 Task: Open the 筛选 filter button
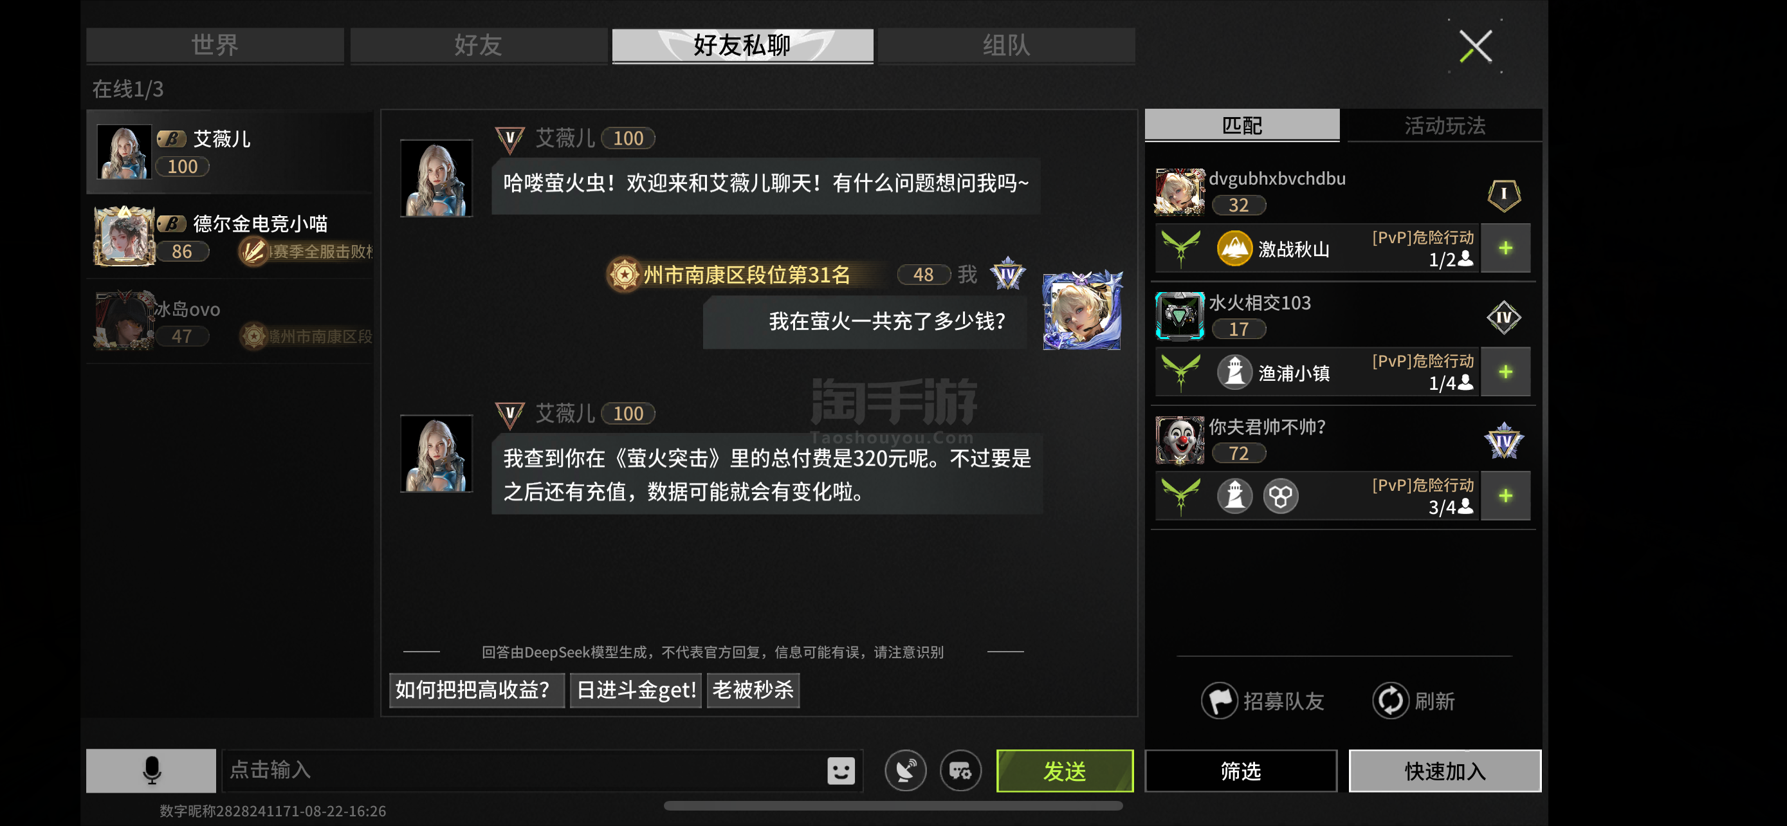click(1240, 771)
